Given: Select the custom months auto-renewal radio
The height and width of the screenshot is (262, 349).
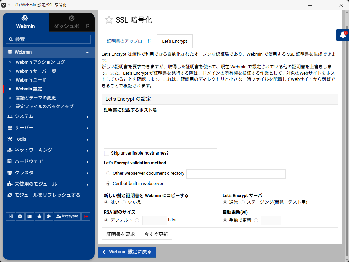Looking at the screenshot, I should [x=256, y=220].
